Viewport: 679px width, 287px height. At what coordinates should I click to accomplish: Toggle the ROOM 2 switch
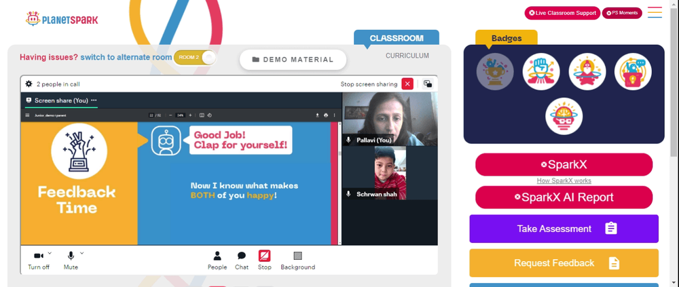coord(194,58)
